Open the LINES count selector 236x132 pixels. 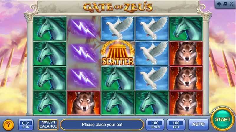tap(155, 125)
